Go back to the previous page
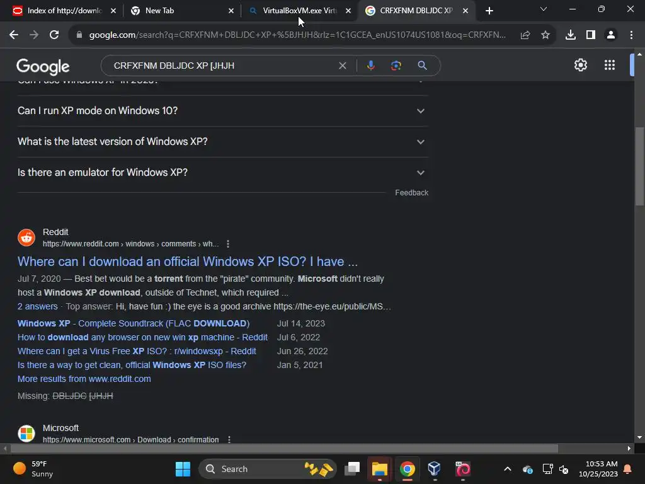This screenshot has width=645, height=484. click(x=14, y=35)
